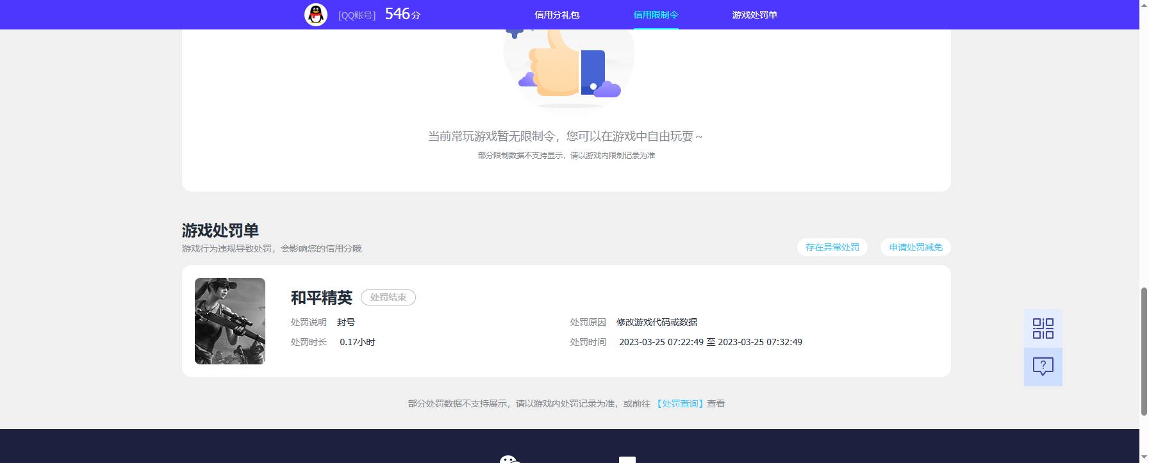Screen dimensions: 1149x463
Task: Open the QR code floating icon
Action: (1043, 329)
